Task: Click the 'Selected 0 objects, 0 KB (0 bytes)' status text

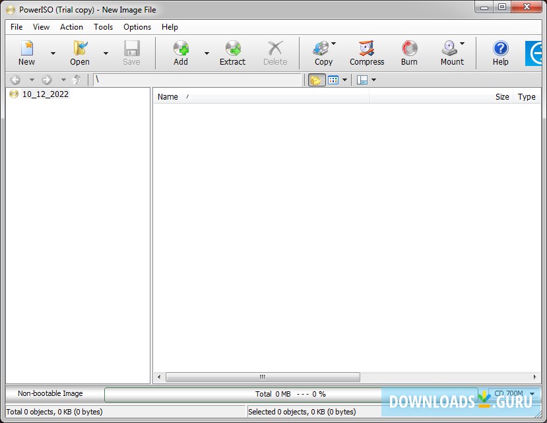Action: (x=302, y=412)
